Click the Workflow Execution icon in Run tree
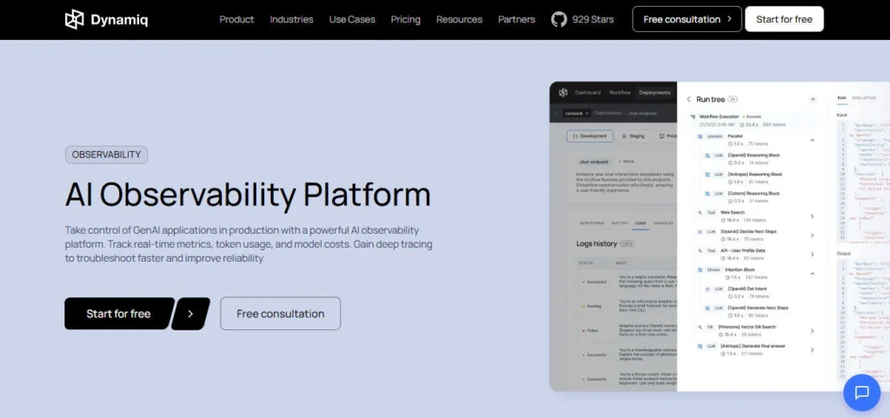The width and height of the screenshot is (890, 418). click(x=693, y=116)
